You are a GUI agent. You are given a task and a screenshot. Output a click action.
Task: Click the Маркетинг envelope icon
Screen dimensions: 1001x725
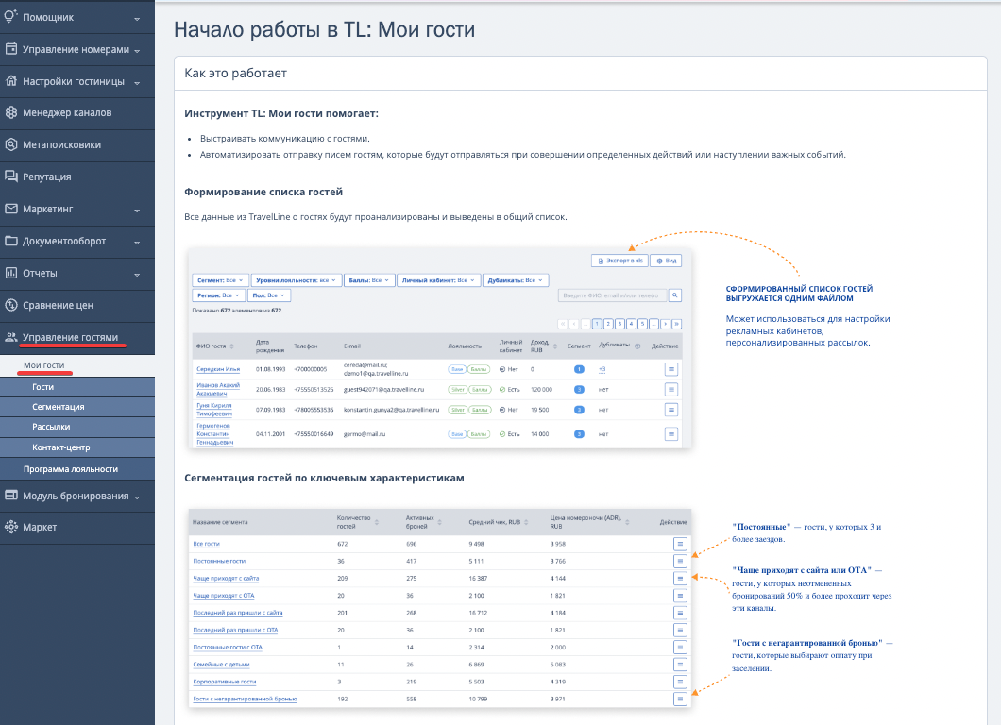[x=10, y=209]
